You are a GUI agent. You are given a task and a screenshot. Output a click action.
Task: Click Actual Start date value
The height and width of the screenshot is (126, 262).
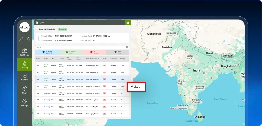(102, 36)
